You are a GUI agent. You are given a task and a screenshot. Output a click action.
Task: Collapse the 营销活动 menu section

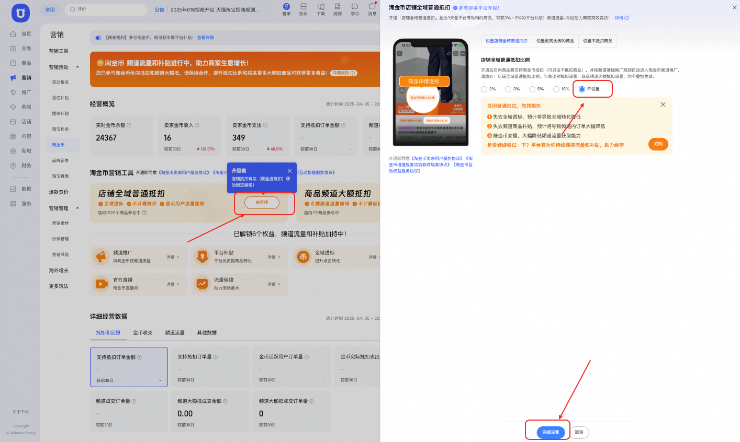tap(77, 67)
